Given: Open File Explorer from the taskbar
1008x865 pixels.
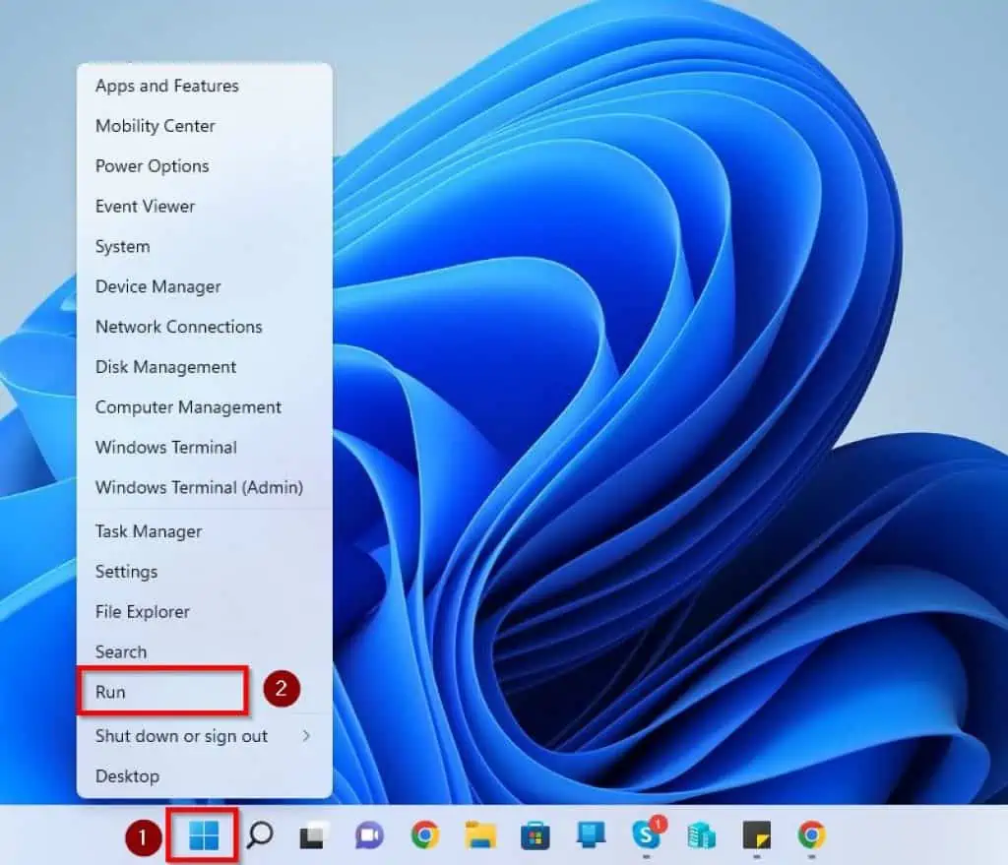Looking at the screenshot, I should [x=479, y=836].
